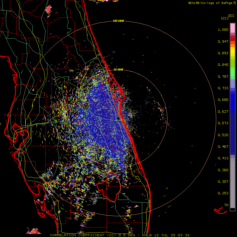The height and width of the screenshot is (237, 237).
Task: Select the 0.840 scale value
Action: [x=223, y=65]
